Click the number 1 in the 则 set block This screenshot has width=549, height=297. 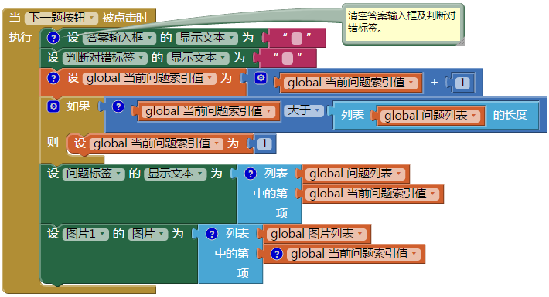coord(264,143)
